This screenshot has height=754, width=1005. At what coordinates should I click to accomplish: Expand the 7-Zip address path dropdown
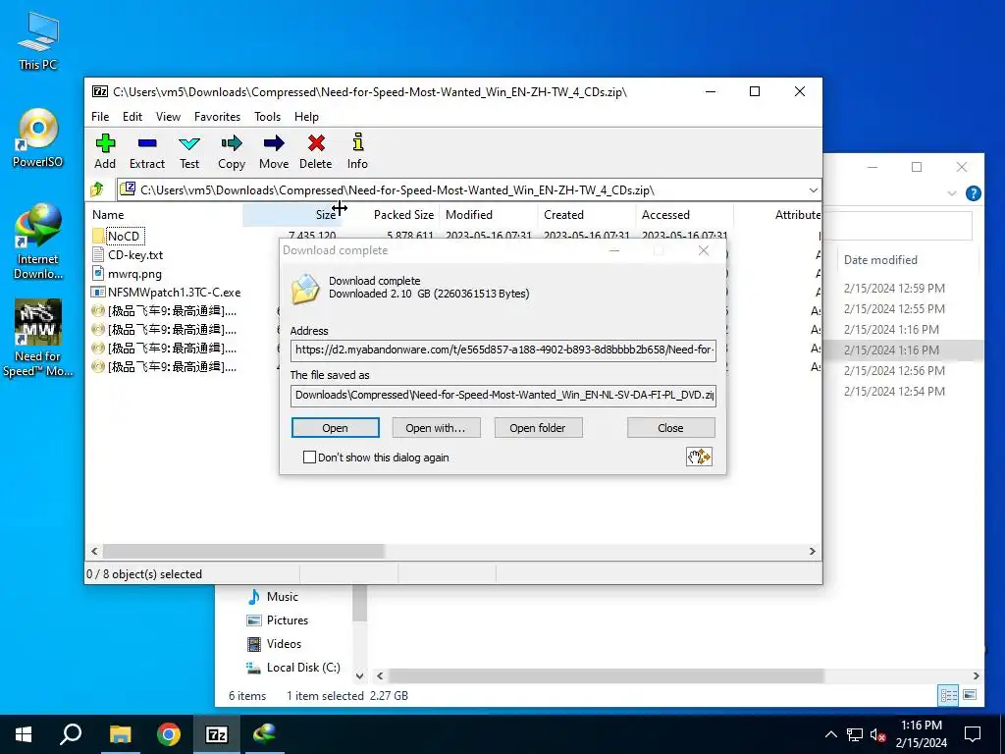(x=813, y=190)
